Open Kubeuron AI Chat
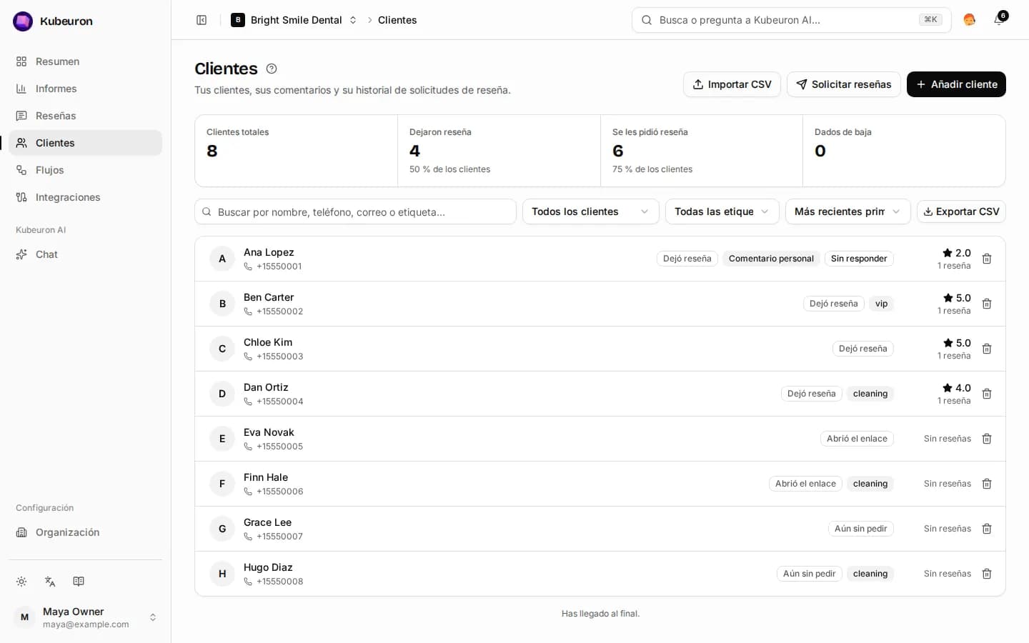 85,254
